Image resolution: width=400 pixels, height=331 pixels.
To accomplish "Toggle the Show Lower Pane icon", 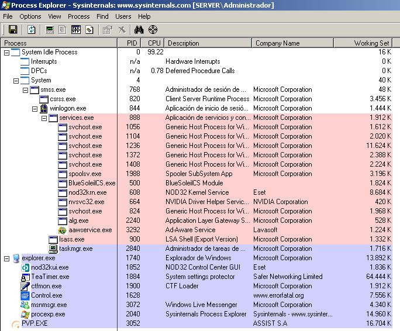I will [x=76, y=30].
